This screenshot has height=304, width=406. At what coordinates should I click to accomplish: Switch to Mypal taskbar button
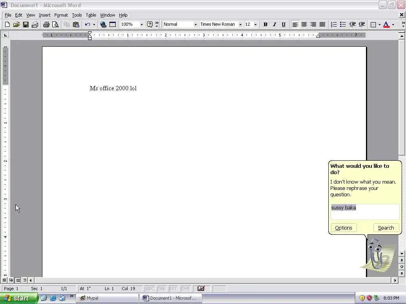[x=107, y=298]
